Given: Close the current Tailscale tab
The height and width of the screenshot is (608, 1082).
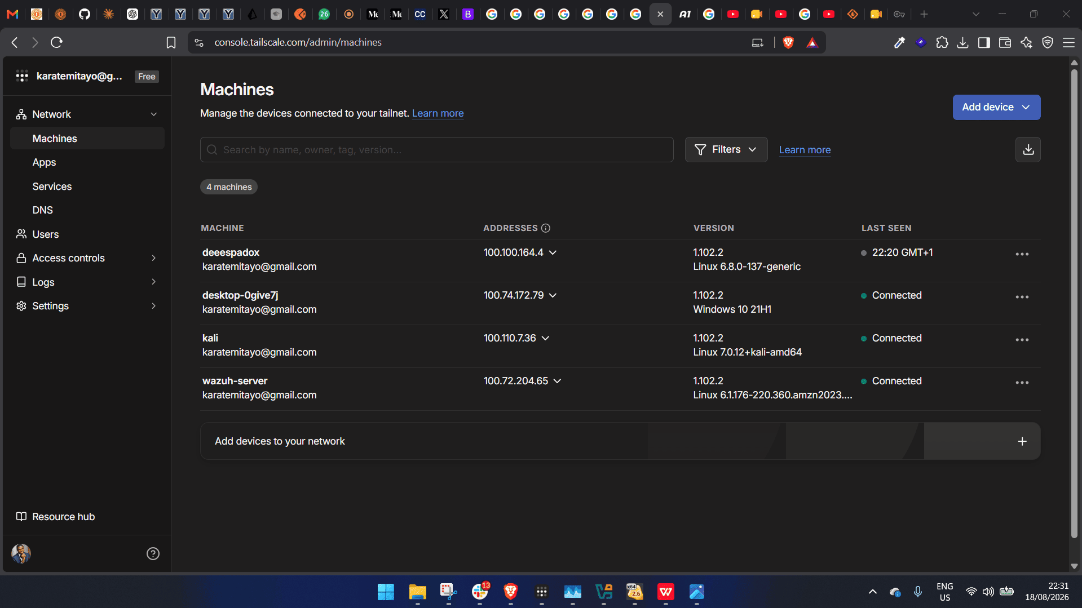Looking at the screenshot, I should [660, 14].
